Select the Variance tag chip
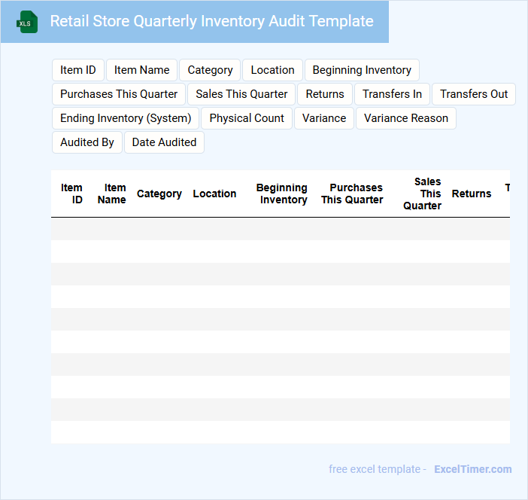The height and width of the screenshot is (500, 528). click(324, 118)
